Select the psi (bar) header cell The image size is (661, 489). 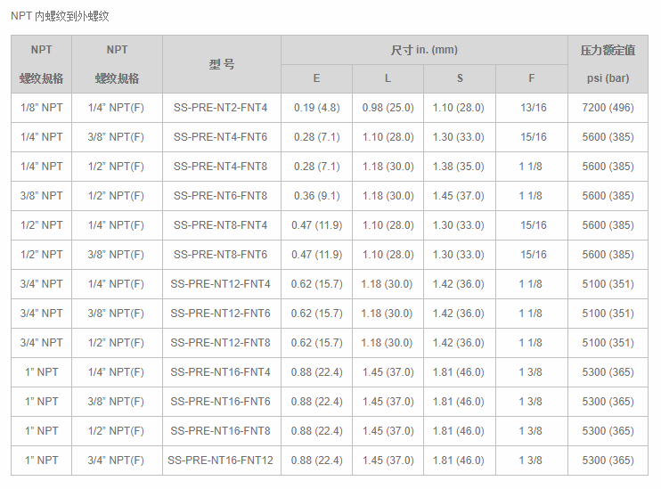(x=608, y=78)
